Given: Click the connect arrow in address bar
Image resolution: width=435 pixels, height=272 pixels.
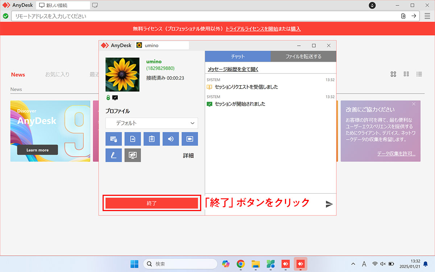Looking at the screenshot, I should click(x=414, y=16).
